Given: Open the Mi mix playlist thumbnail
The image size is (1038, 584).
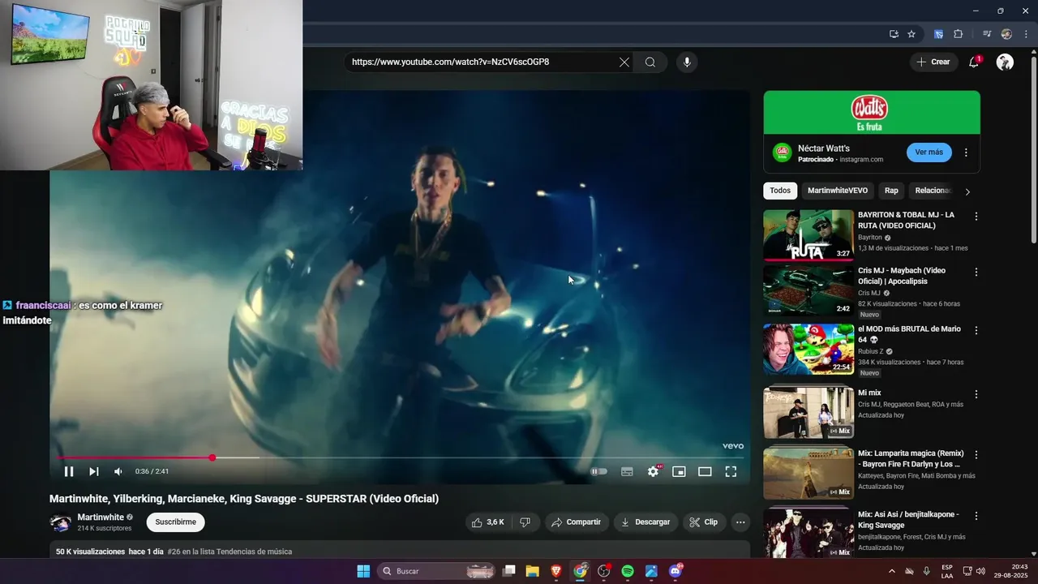Looking at the screenshot, I should (x=809, y=413).
